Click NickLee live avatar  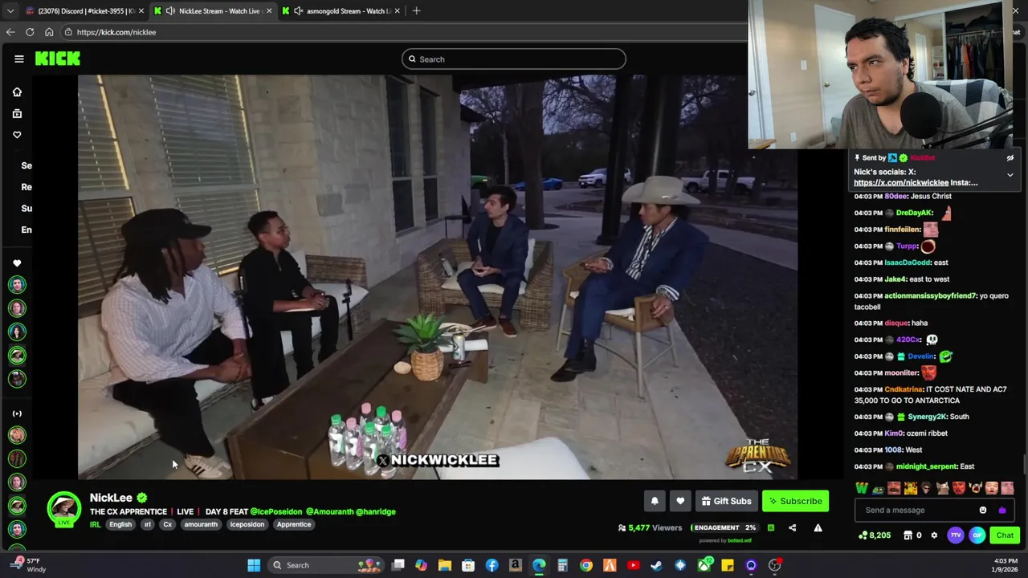point(63,509)
